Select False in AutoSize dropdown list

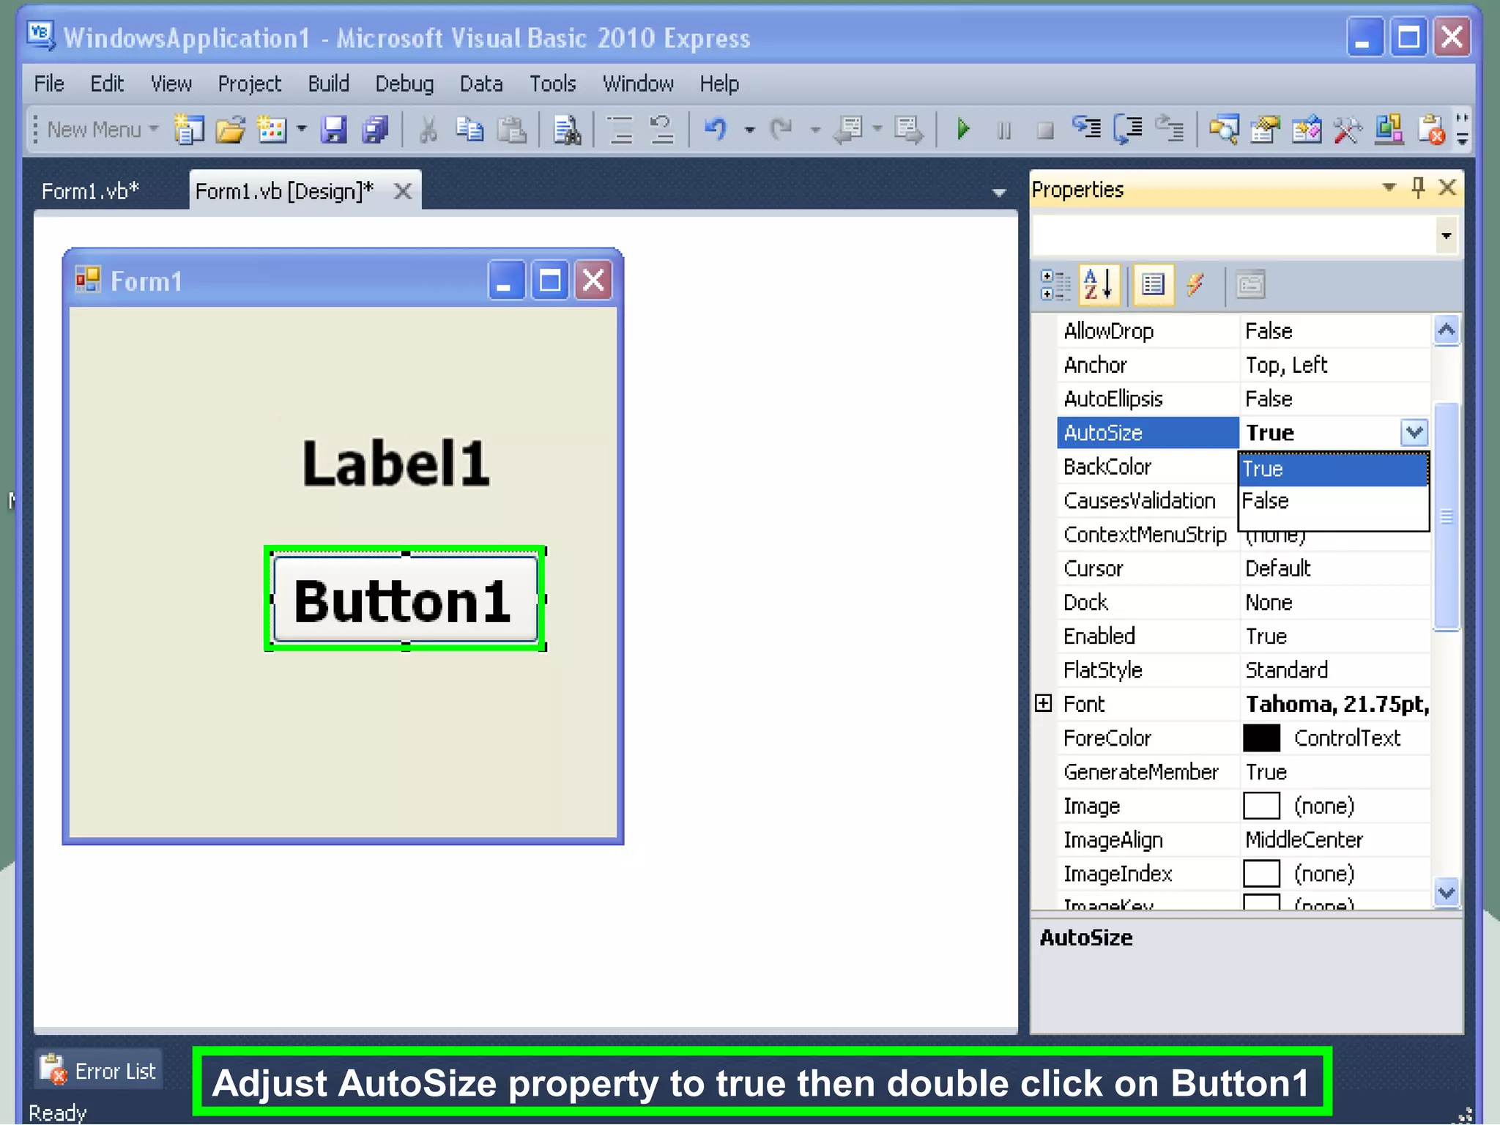(1333, 501)
